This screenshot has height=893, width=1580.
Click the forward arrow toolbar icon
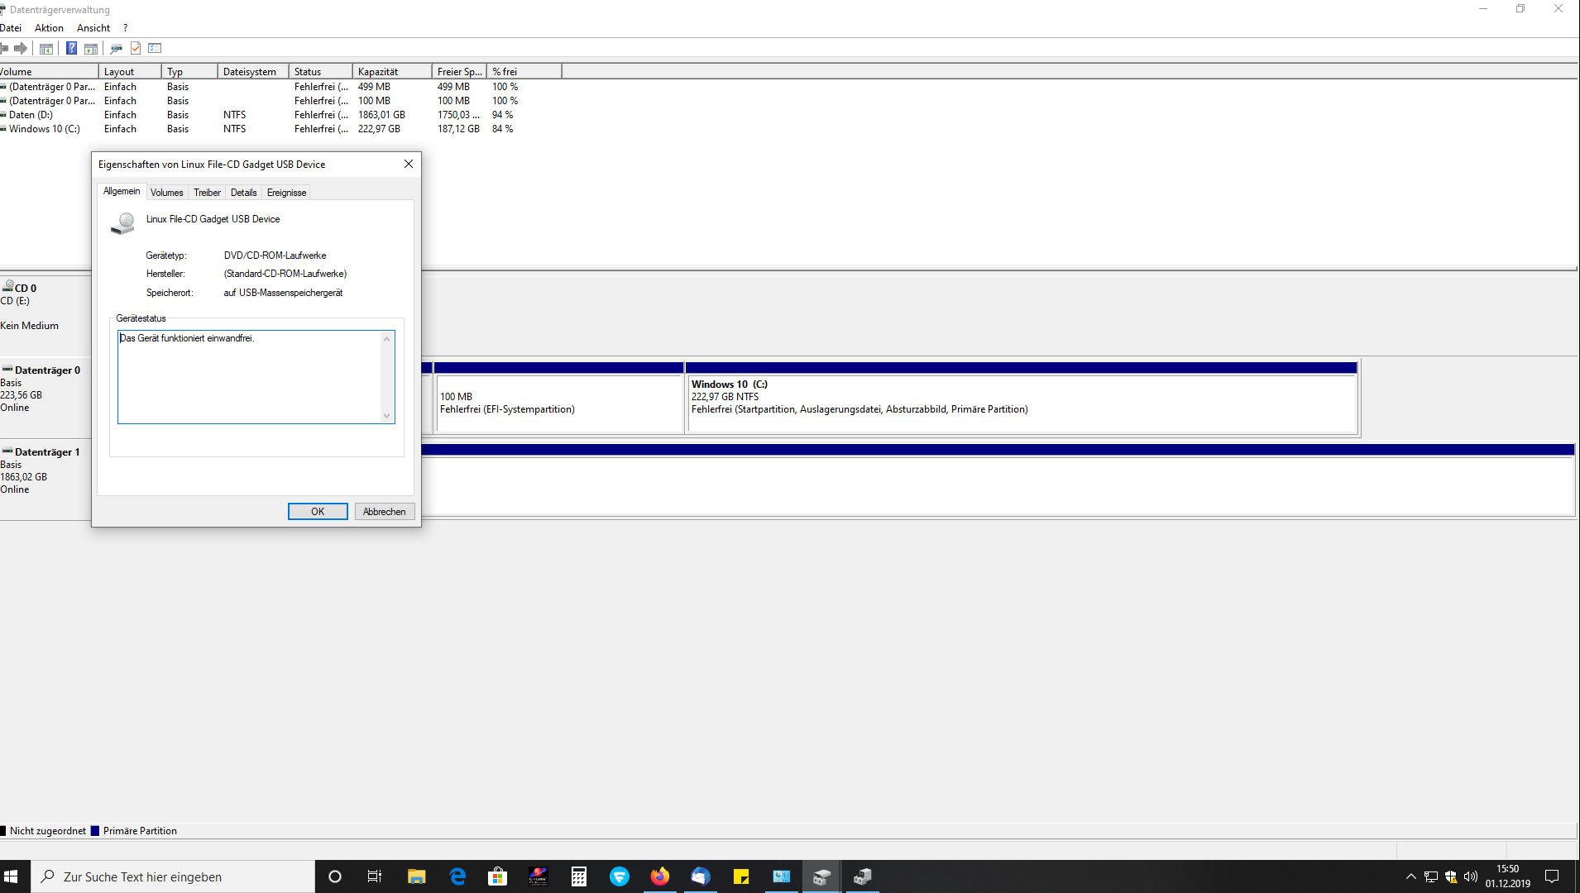coord(21,48)
